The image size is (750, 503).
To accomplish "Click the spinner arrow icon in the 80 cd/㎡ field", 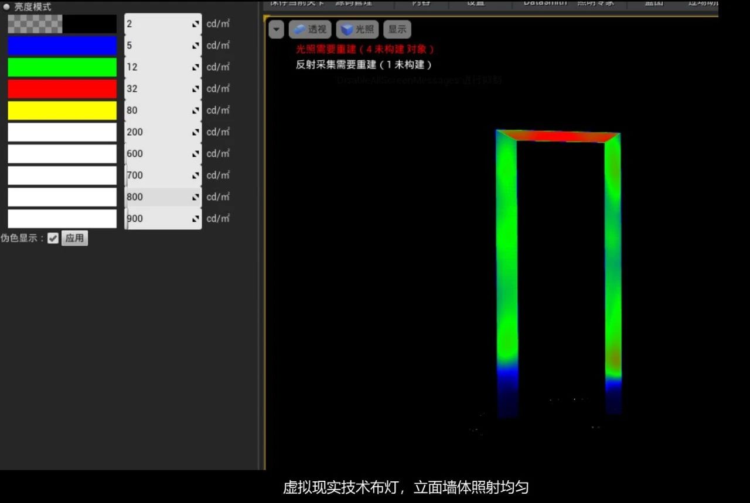I will point(196,111).
